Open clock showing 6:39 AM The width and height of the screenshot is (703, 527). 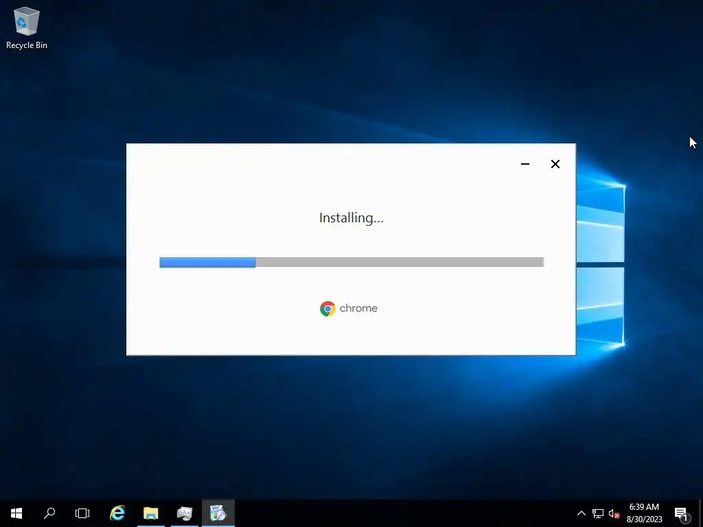click(644, 513)
